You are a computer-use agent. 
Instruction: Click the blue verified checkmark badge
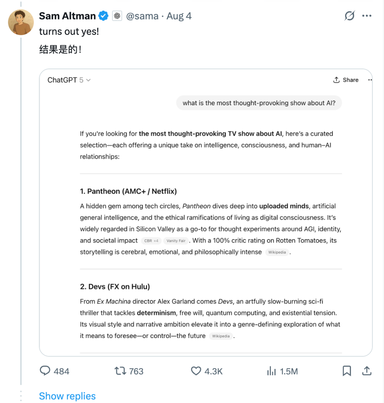pos(103,16)
